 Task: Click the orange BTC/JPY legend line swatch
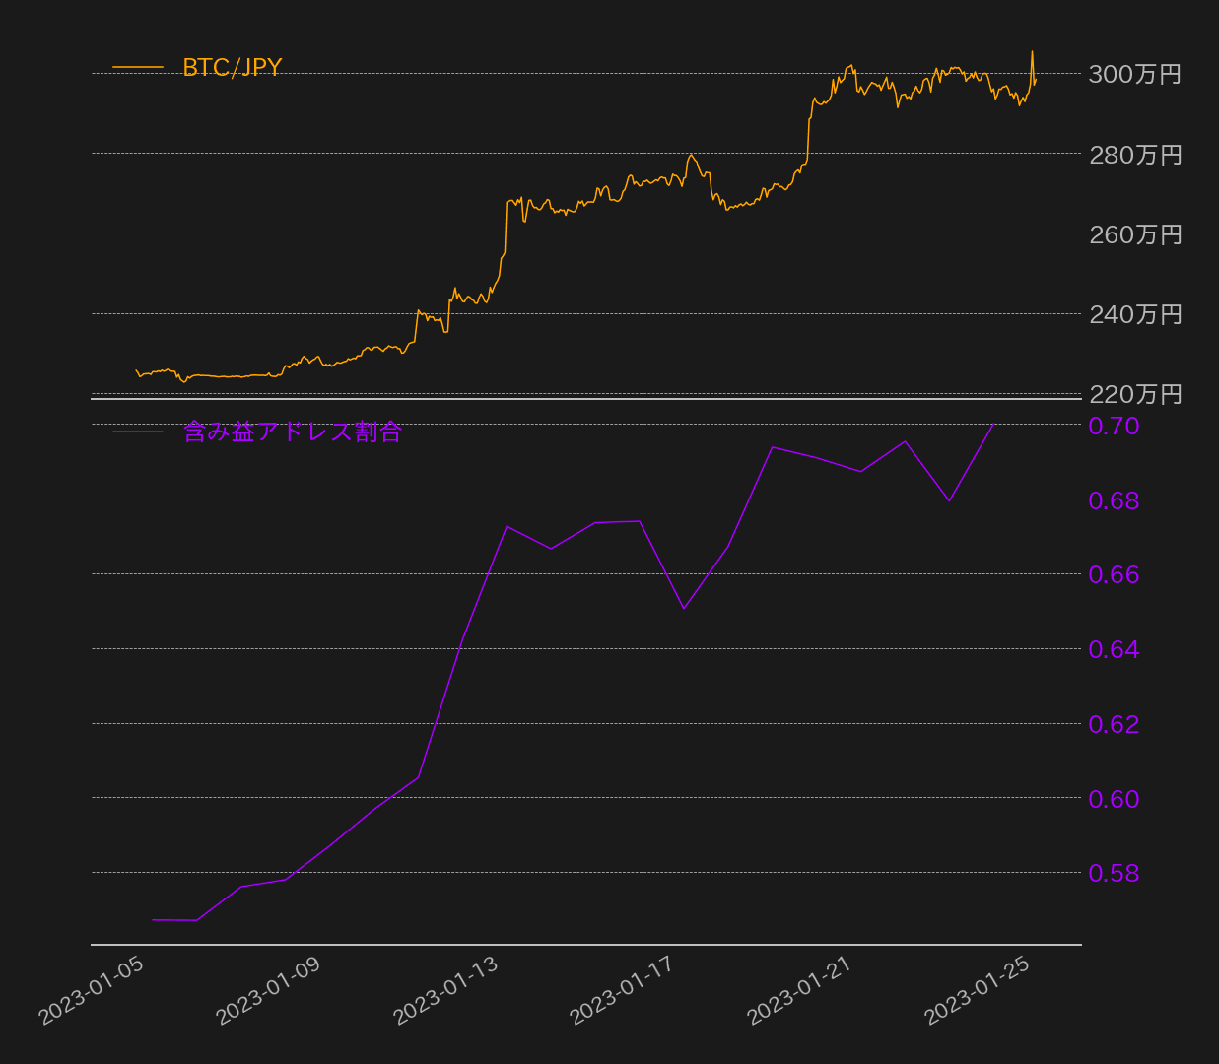point(138,67)
